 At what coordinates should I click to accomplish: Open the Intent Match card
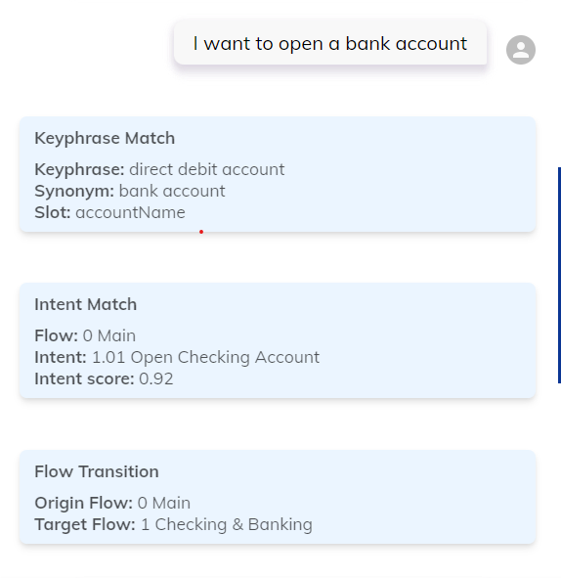[x=278, y=340]
